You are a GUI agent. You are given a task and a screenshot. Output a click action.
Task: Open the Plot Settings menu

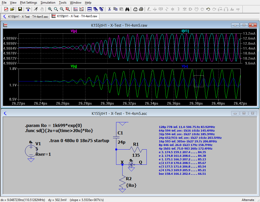[28, 3]
